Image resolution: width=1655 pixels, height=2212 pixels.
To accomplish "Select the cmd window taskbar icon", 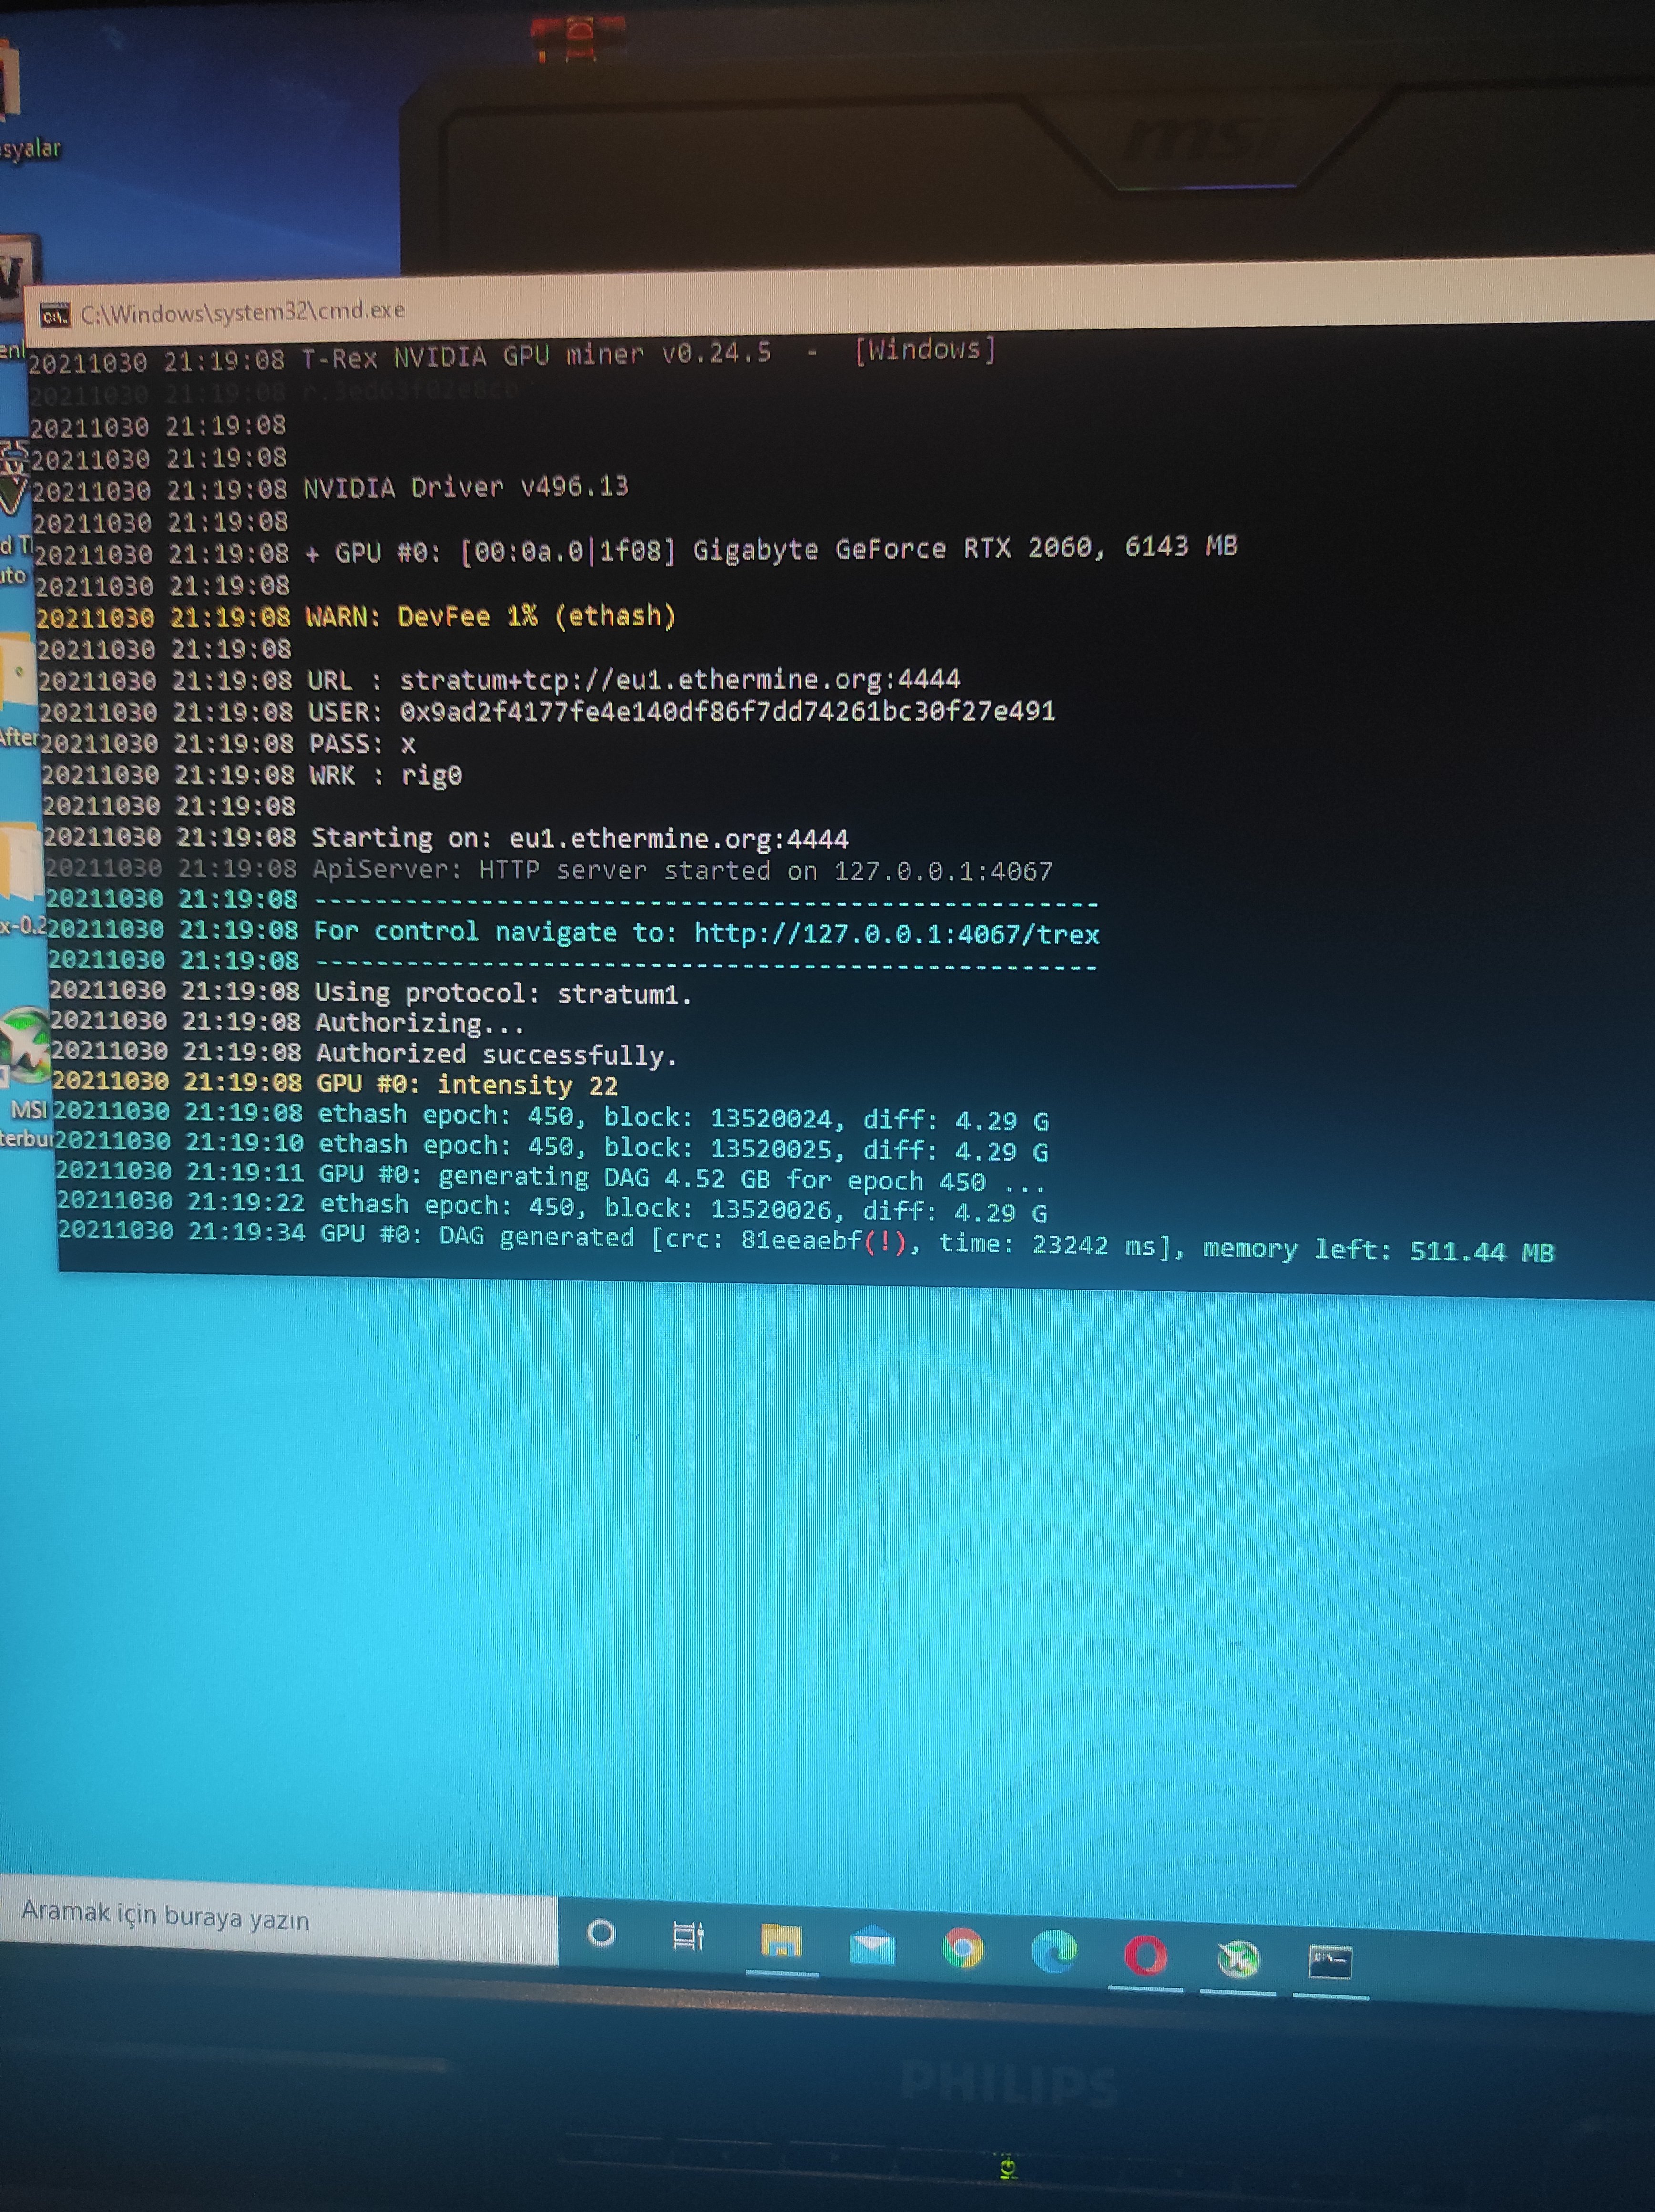I will tap(1330, 1962).
